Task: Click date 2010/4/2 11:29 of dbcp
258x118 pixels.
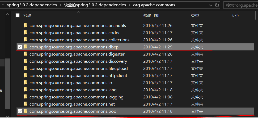Action: tap(158, 47)
